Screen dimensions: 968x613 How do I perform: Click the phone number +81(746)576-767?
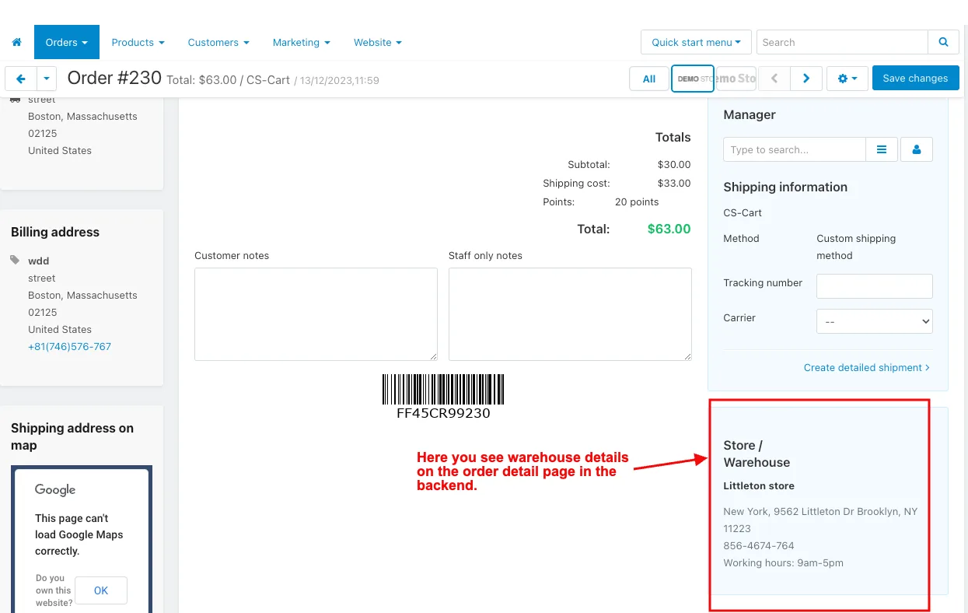pos(70,346)
